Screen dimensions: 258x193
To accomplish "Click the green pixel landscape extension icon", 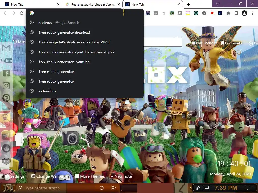I will point(172,13).
